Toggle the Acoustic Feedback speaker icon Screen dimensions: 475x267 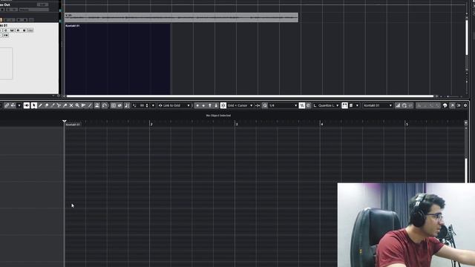click(x=27, y=105)
